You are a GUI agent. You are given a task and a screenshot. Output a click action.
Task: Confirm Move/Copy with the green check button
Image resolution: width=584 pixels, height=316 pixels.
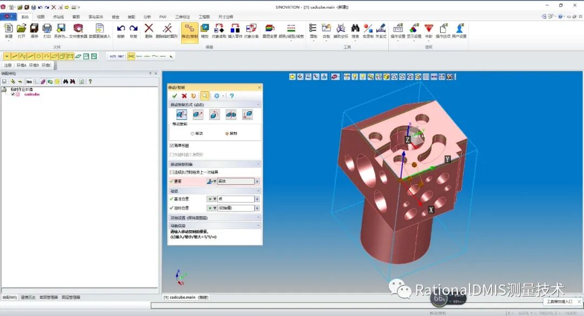[x=175, y=96]
